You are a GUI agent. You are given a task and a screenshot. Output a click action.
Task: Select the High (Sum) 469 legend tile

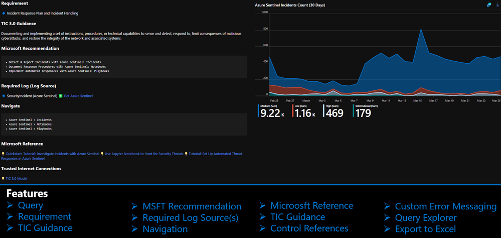pos(333,111)
